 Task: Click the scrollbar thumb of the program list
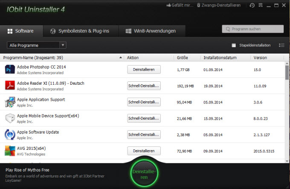287,72
